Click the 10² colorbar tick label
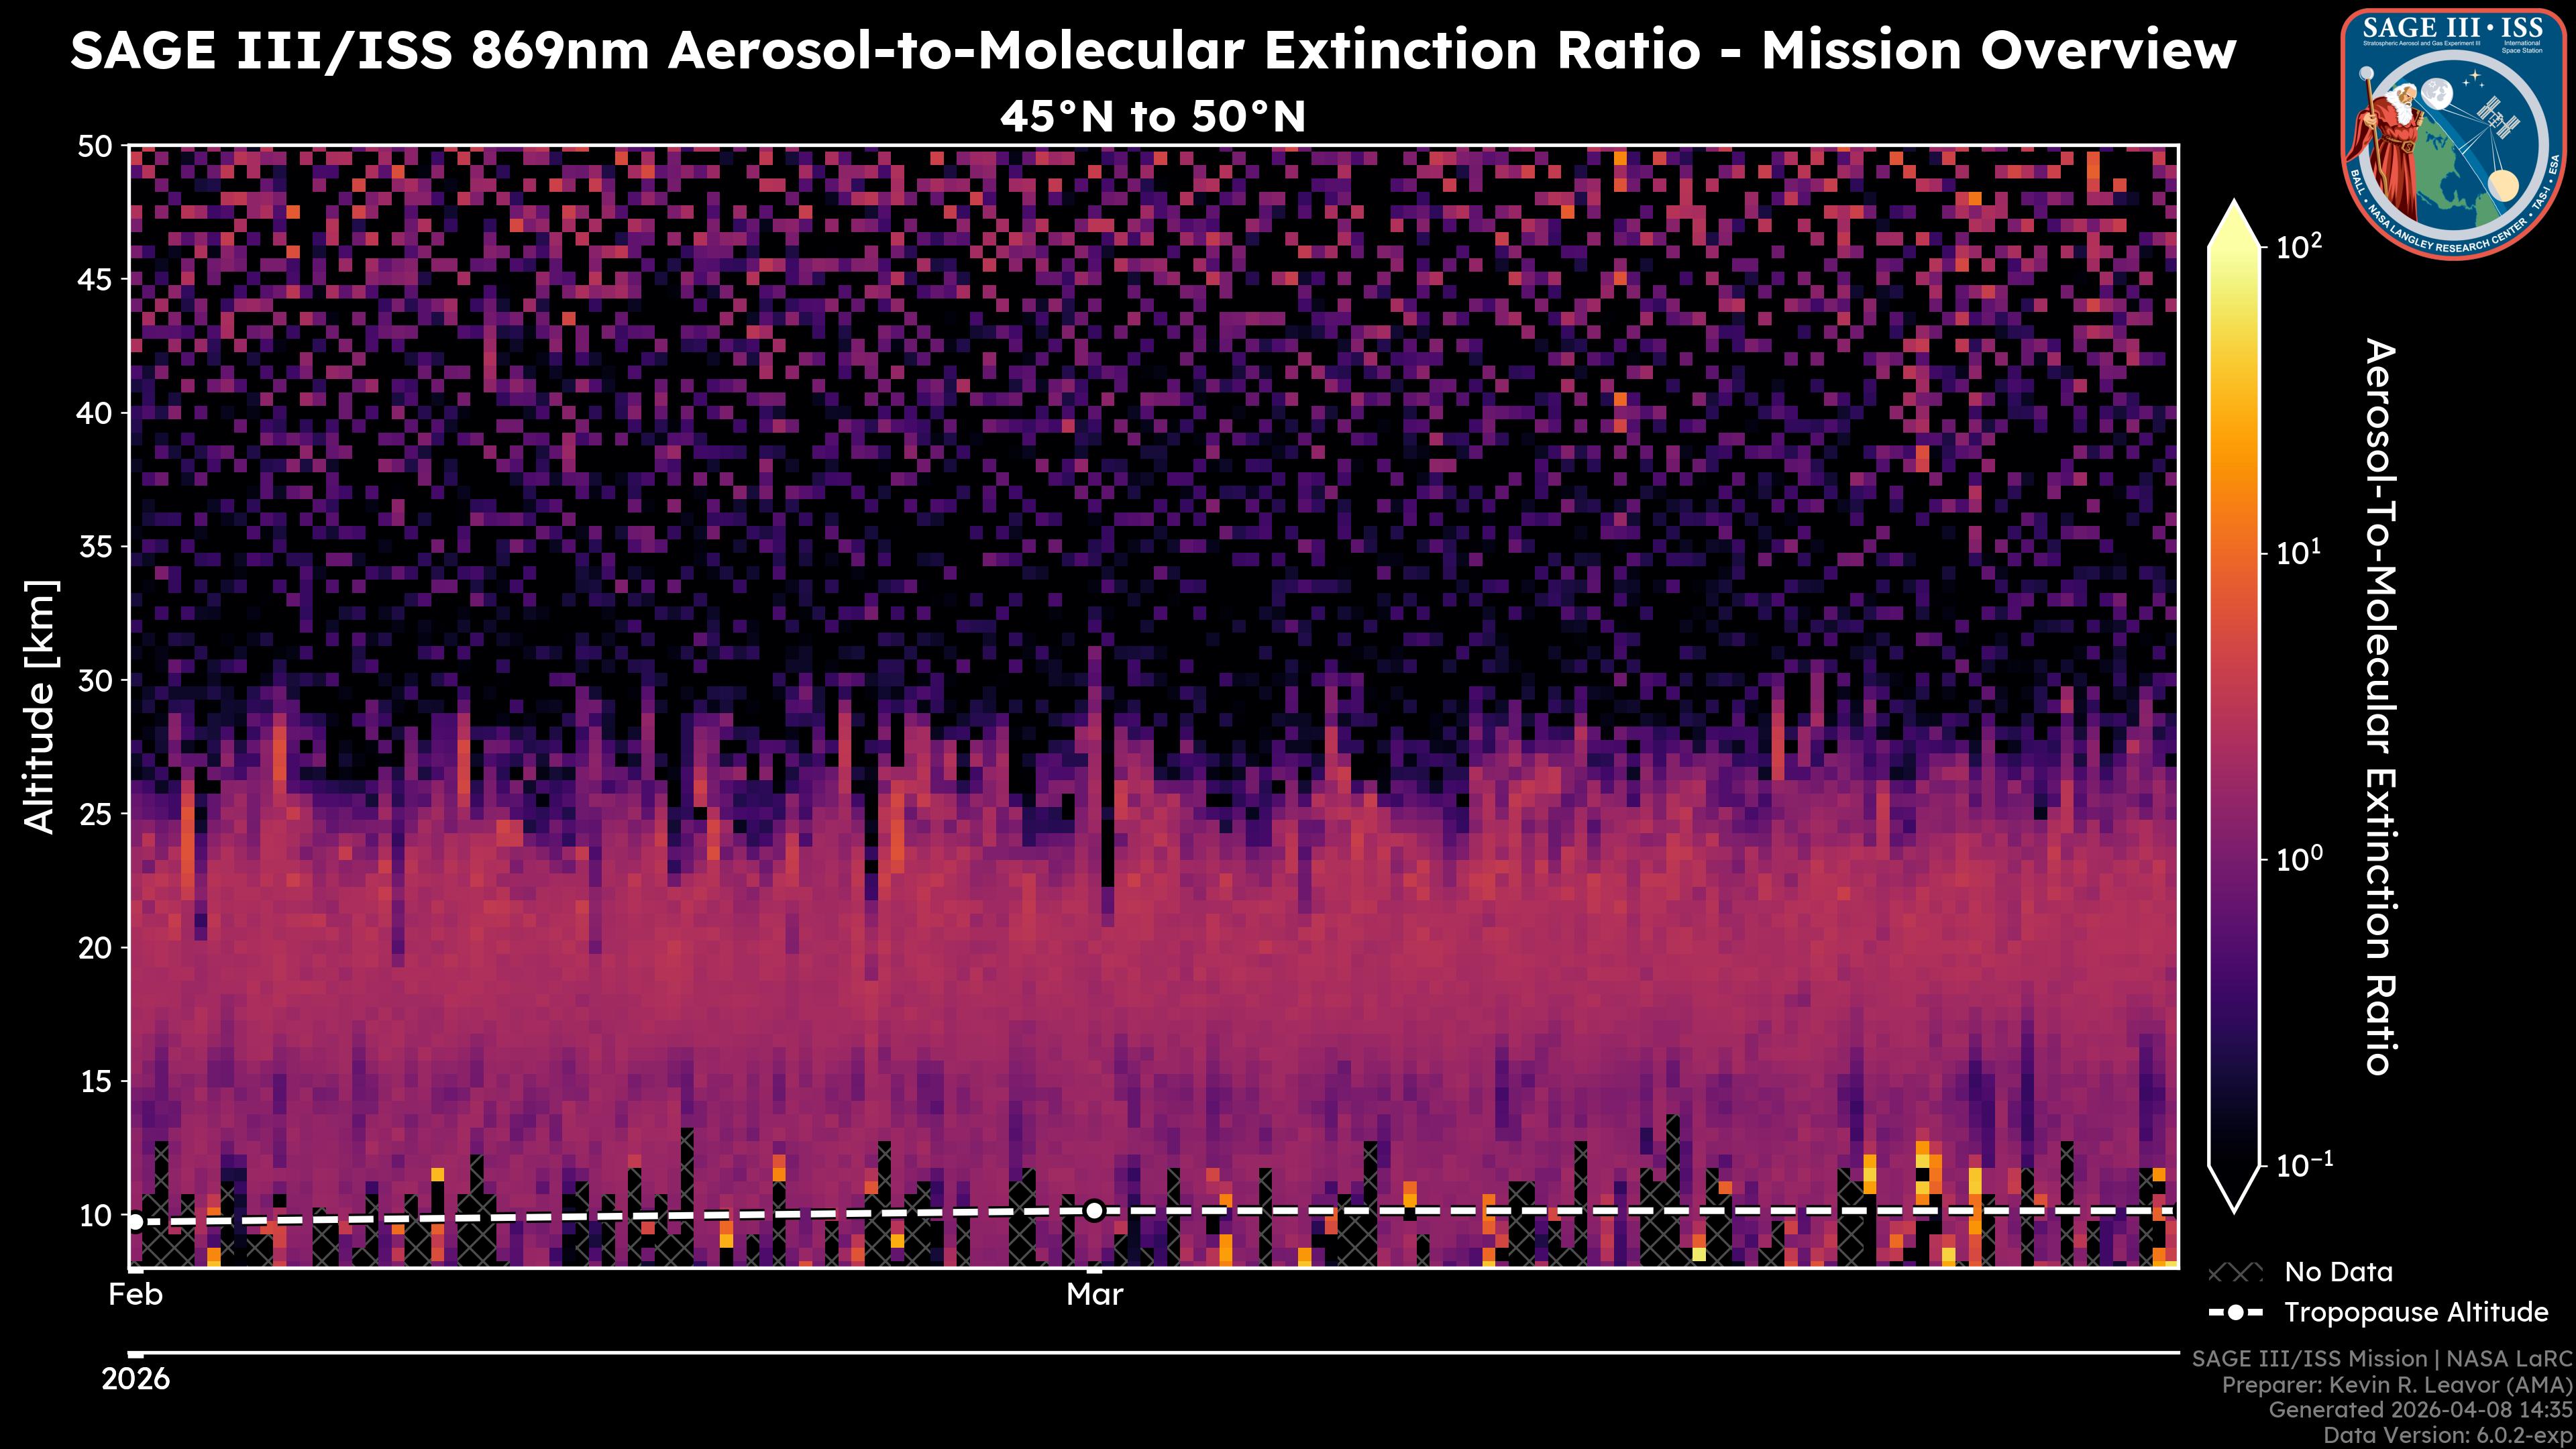The width and height of the screenshot is (2576, 1449). (x=2299, y=246)
